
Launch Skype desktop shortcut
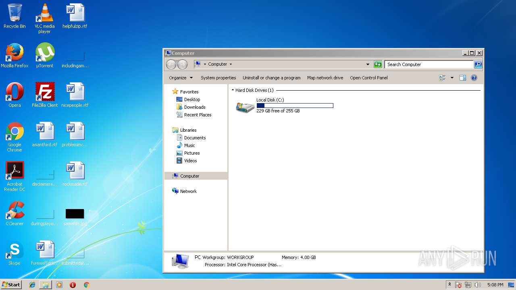(x=15, y=253)
